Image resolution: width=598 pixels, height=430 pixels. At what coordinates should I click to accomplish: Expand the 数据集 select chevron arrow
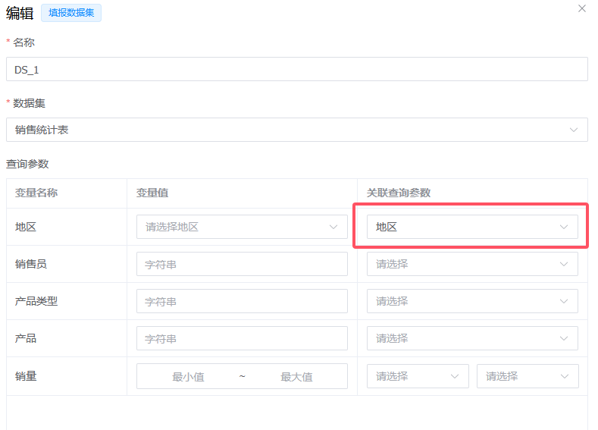574,130
